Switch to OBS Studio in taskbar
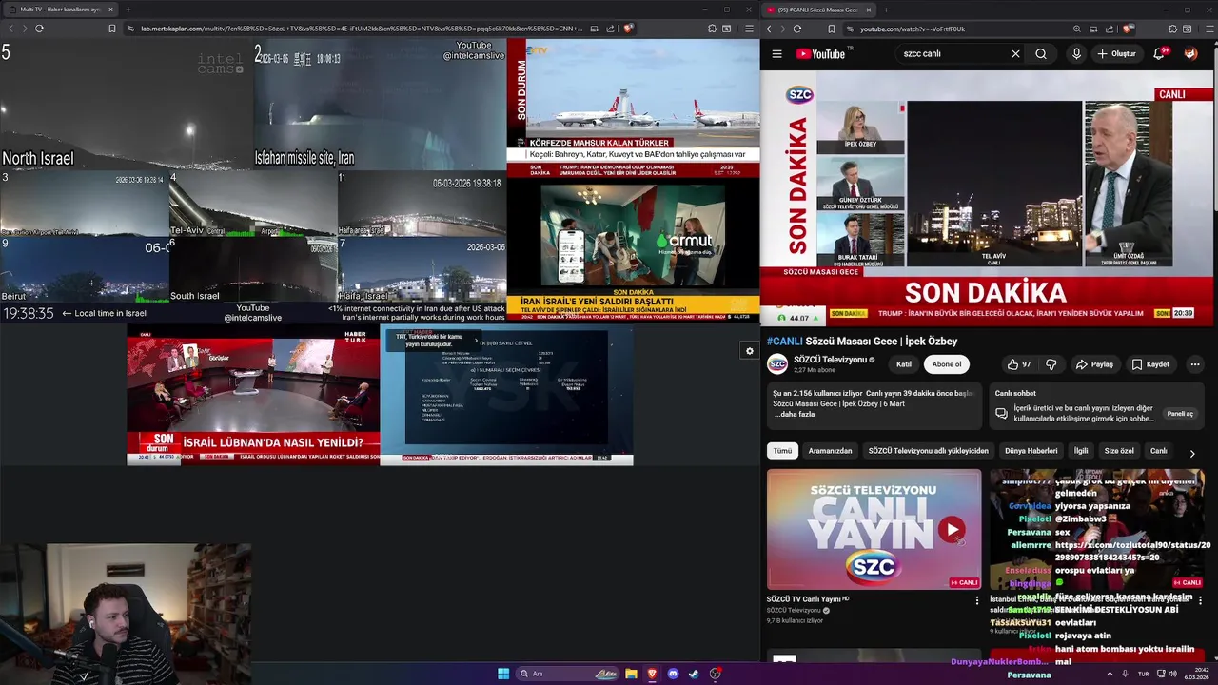The height and width of the screenshot is (685, 1218). [715, 674]
